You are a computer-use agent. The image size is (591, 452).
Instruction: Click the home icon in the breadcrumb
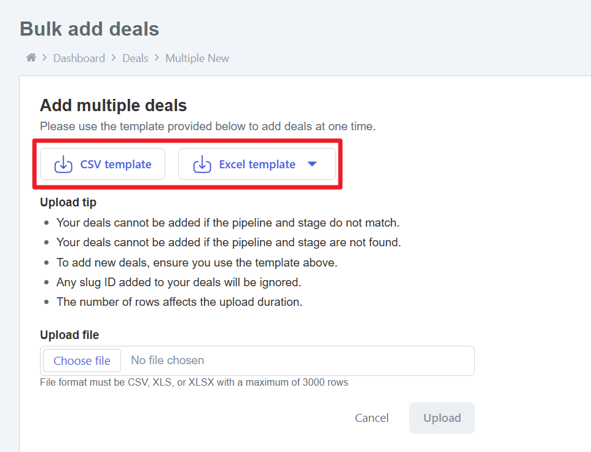coord(31,58)
